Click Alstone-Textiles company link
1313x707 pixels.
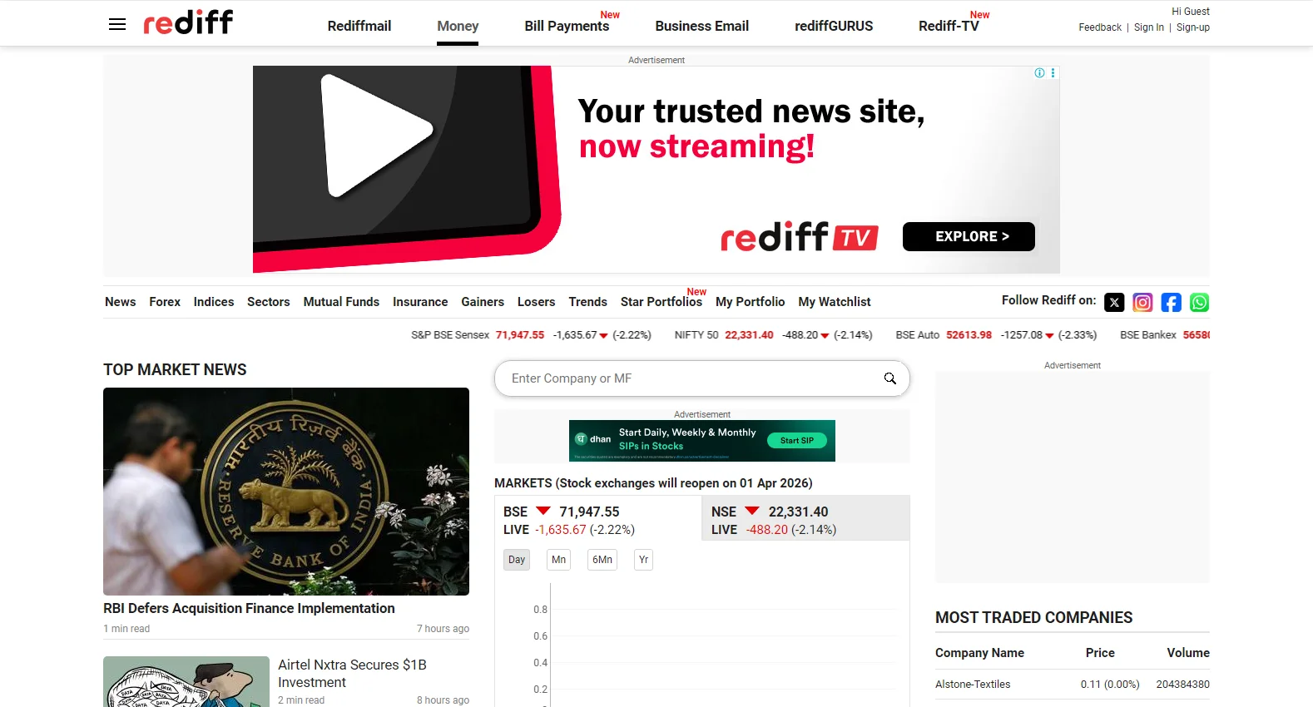tap(973, 685)
